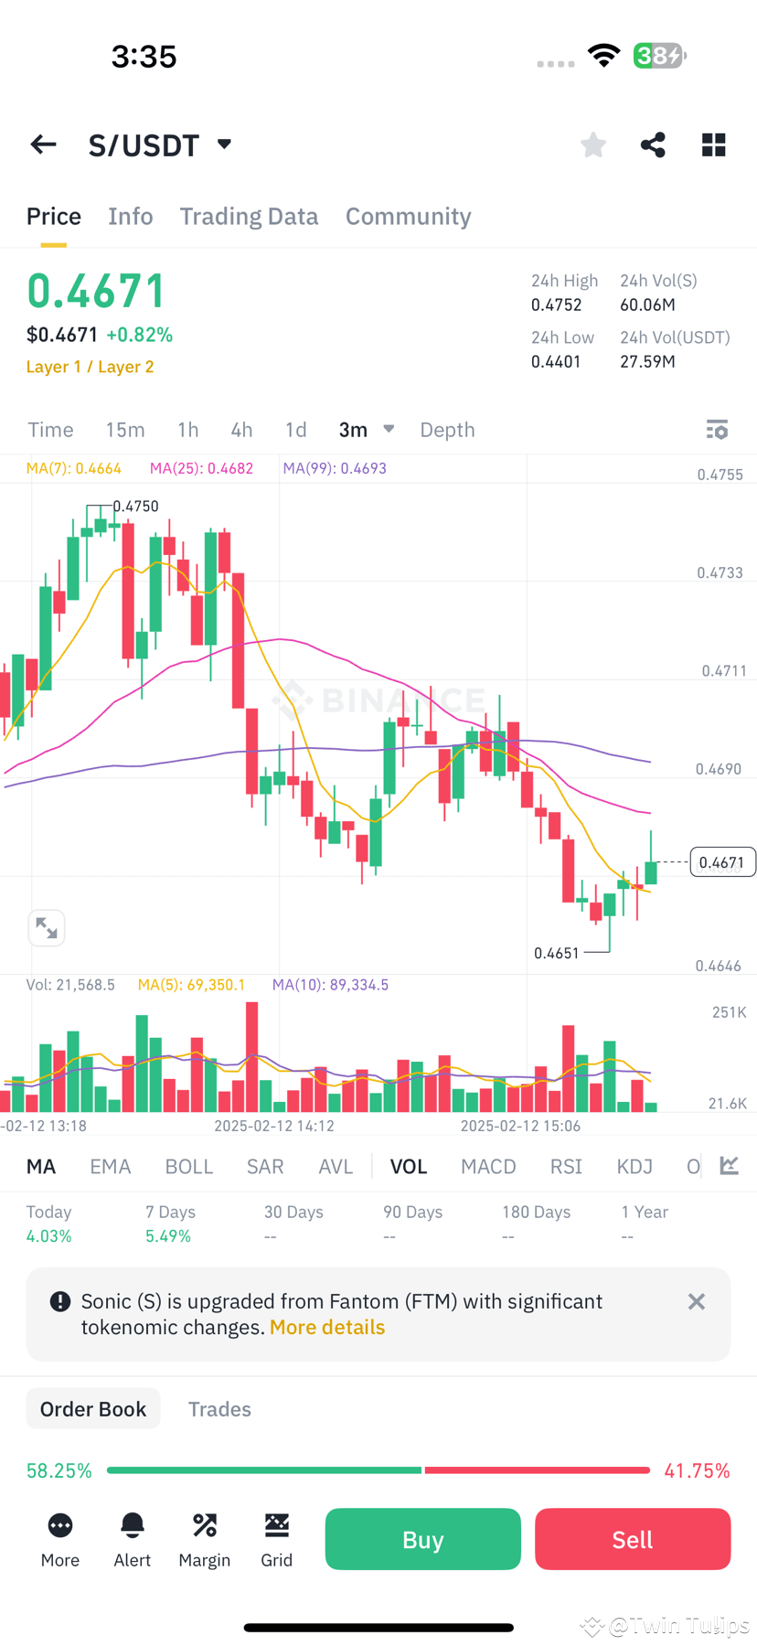Open the Trades tab

[x=219, y=1408]
